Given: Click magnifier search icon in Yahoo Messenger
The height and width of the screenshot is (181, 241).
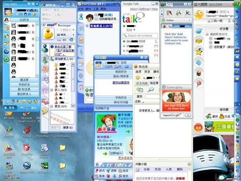Looking at the screenshot, I should [x=150, y=89].
